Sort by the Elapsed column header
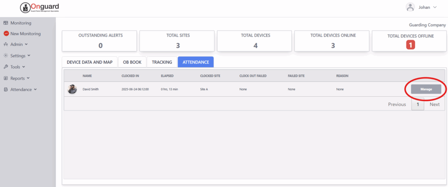The width and height of the screenshot is (448, 187). [x=167, y=76]
